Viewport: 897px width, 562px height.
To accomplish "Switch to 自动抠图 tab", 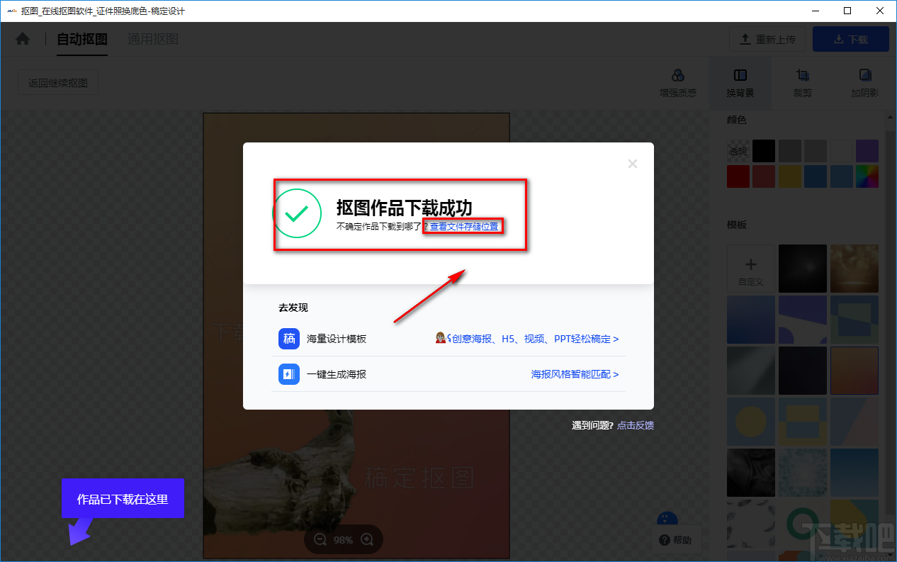I will pyautogui.click(x=82, y=39).
